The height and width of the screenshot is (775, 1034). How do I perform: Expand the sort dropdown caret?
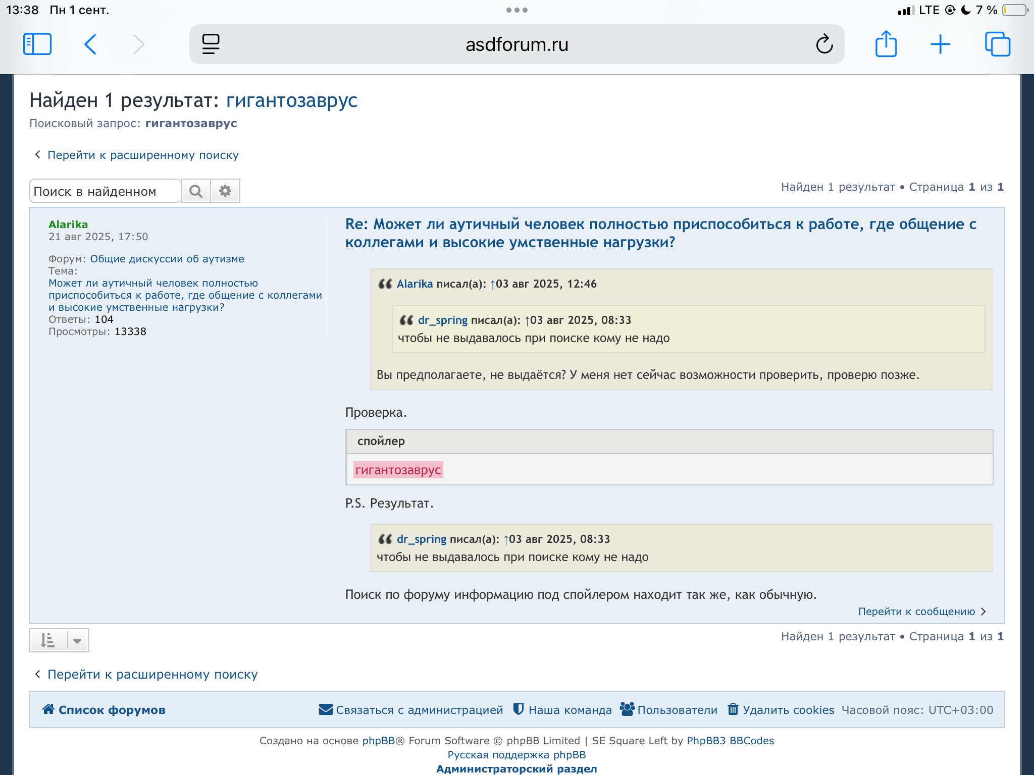point(77,641)
